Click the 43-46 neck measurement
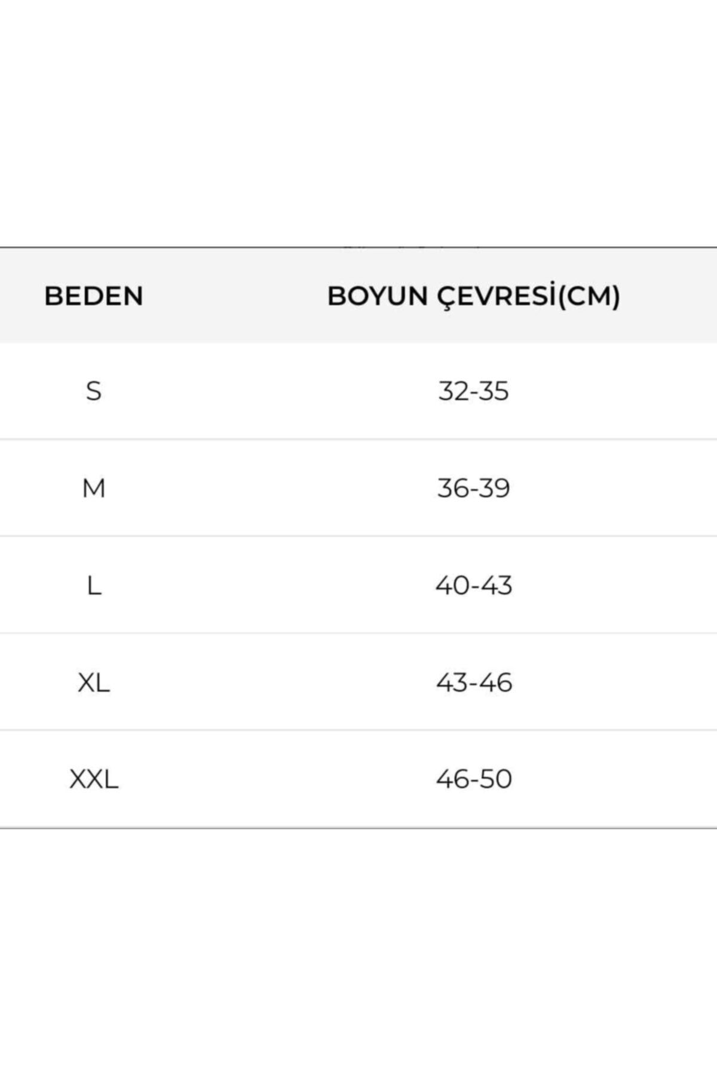The image size is (717, 1075). pos(474,683)
